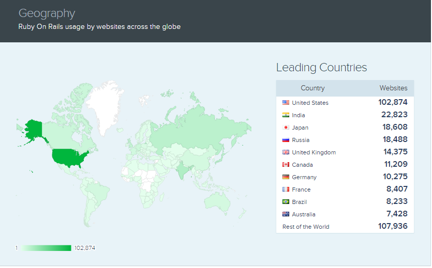This screenshot has height=268, width=432.
Task: Select the Japan country name
Action: [x=300, y=128]
